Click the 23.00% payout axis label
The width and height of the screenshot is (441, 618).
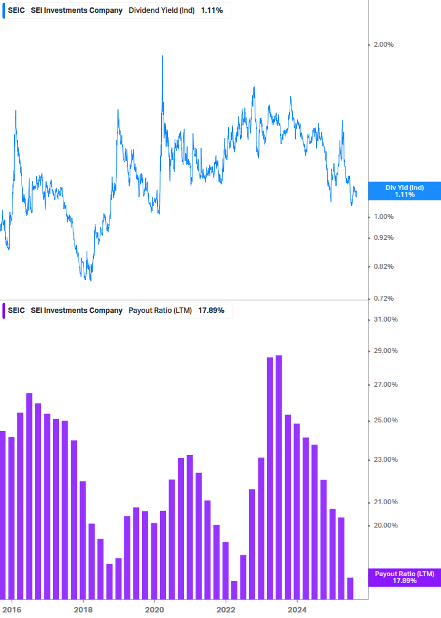click(x=386, y=459)
